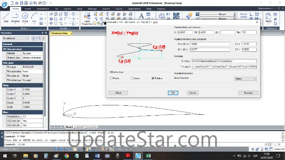The image size is (285, 160).
Task: Click the snap mode icon in status bar
Action: [x=57, y=149]
